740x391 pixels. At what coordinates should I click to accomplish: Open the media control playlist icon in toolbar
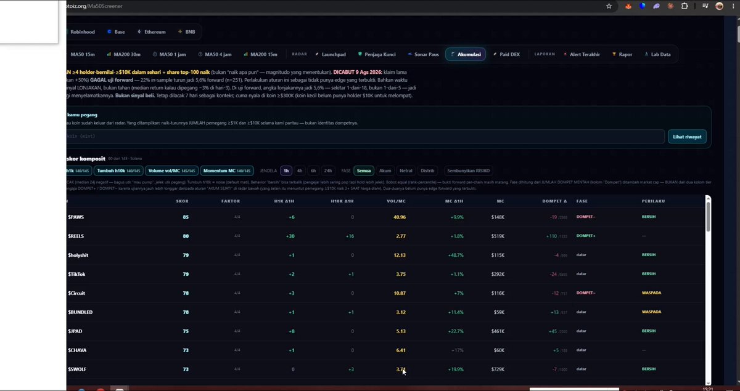(705, 6)
